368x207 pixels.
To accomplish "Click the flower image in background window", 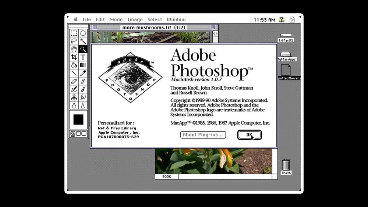I will point(213,161).
